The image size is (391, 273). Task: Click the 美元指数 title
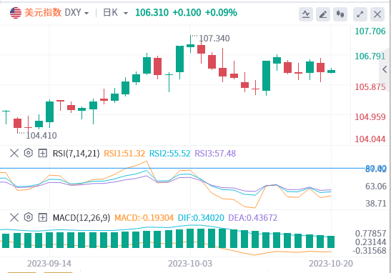43,12
